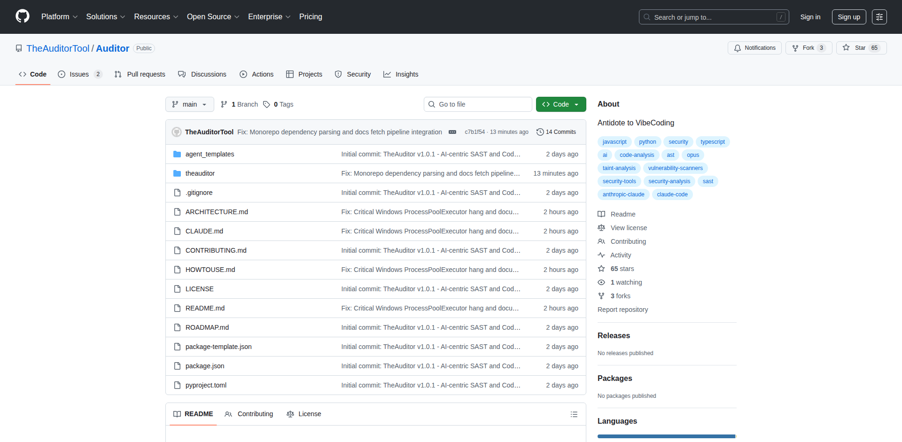View 1 watching users
Image resolution: width=902 pixels, height=442 pixels.
[620, 282]
